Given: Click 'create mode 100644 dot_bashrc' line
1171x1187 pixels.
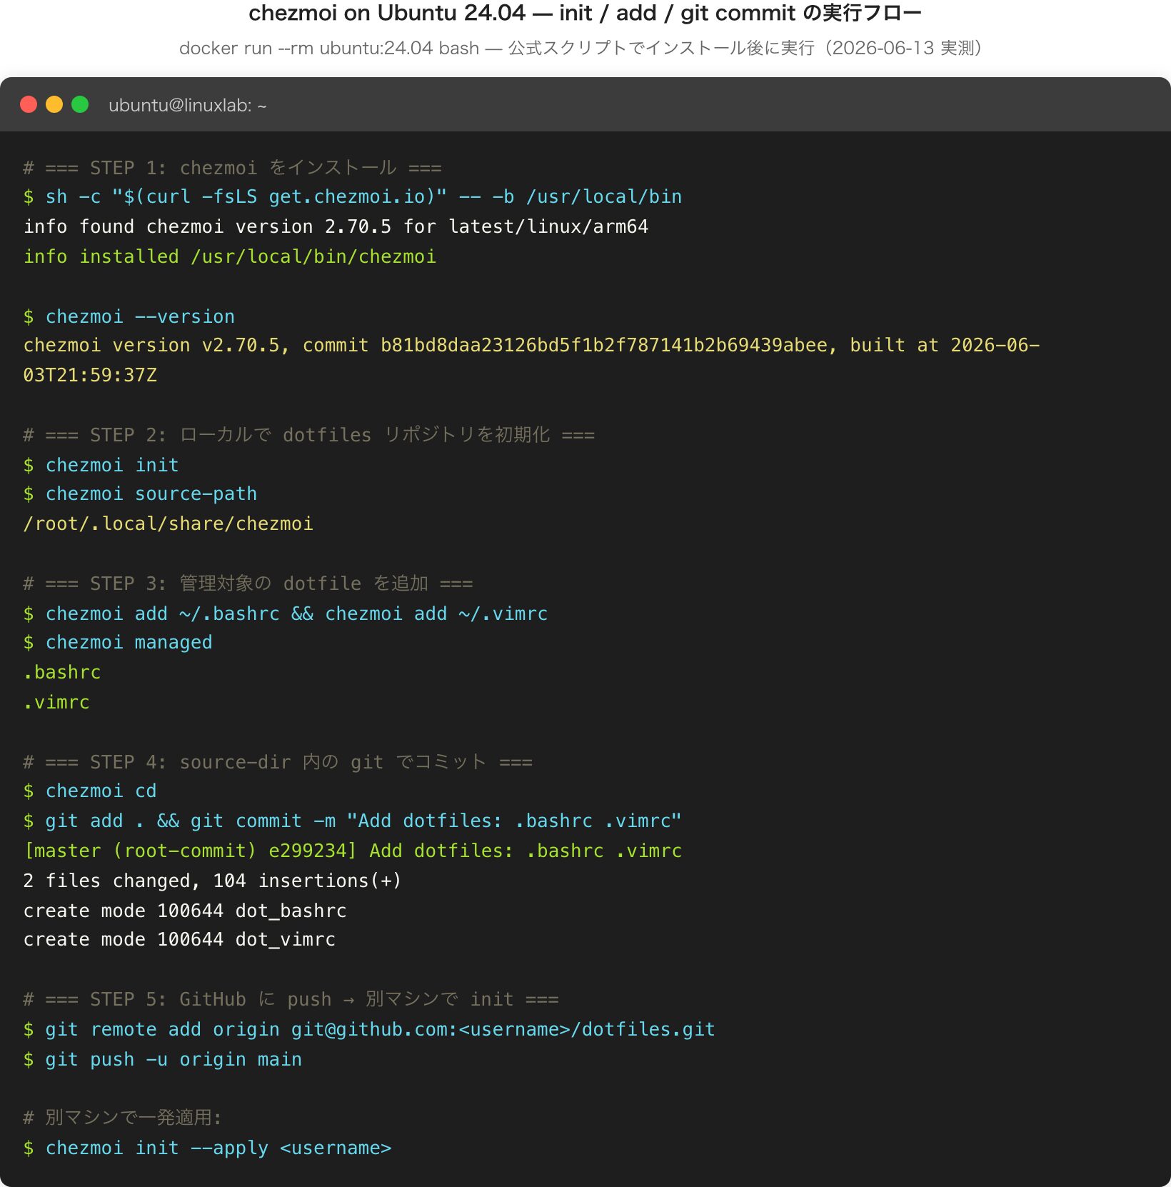Looking at the screenshot, I should pyautogui.click(x=185, y=911).
